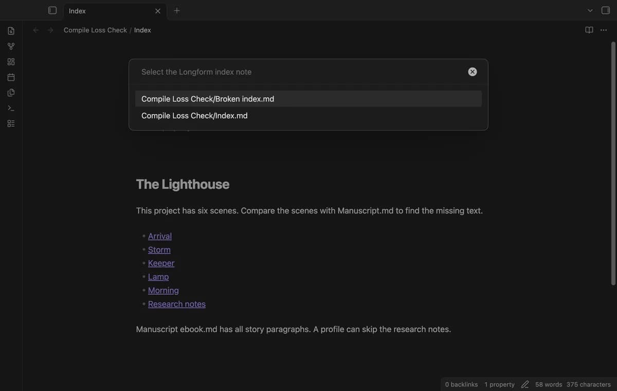Open more options three-dot menu
Screen dimensions: 617x391
tap(604, 30)
